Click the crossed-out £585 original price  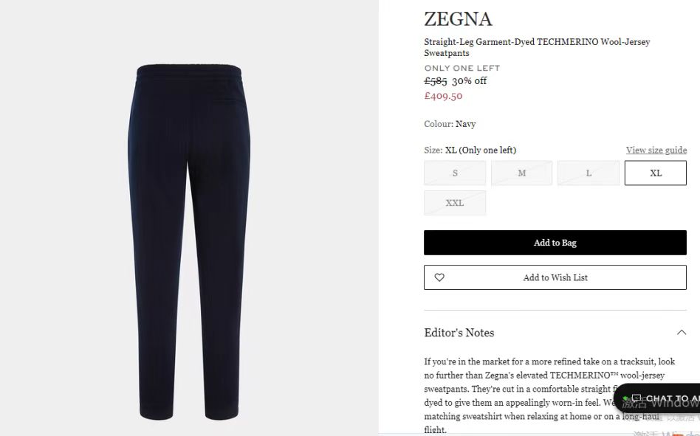(435, 81)
